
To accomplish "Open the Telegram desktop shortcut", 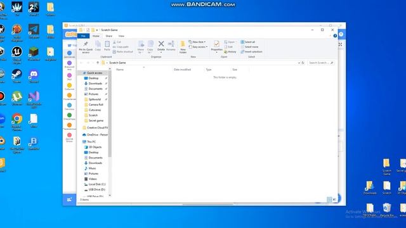I will pyautogui.click(x=34, y=31).
